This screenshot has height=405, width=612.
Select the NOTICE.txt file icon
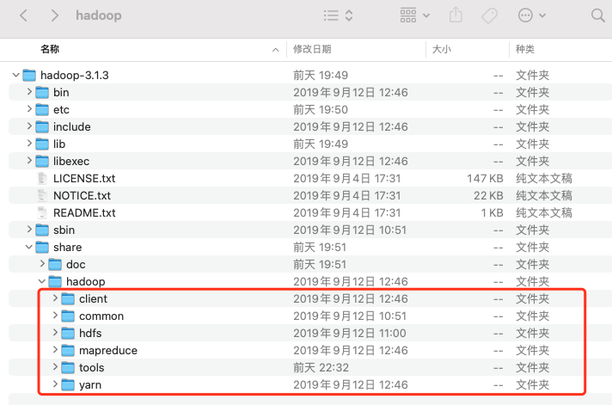(42, 195)
